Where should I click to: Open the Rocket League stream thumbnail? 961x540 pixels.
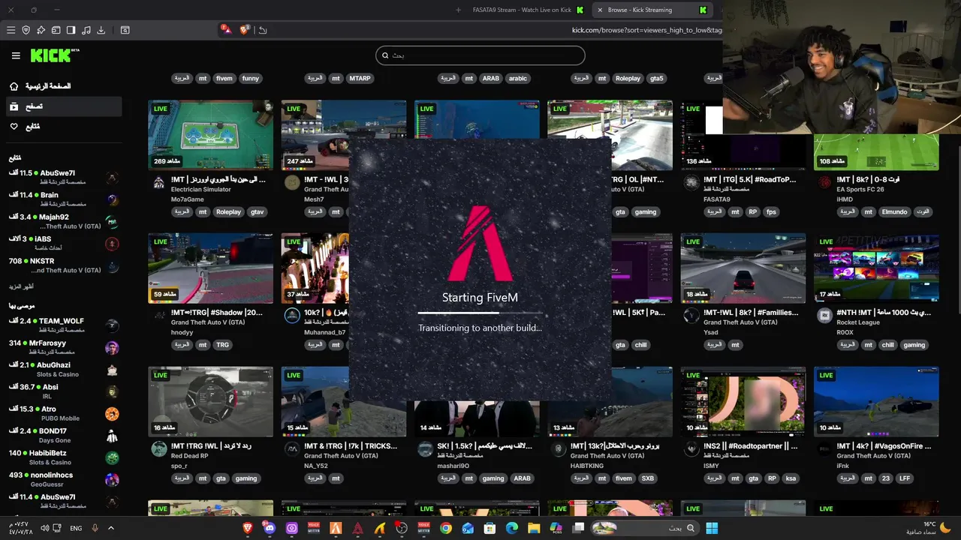coord(876,268)
